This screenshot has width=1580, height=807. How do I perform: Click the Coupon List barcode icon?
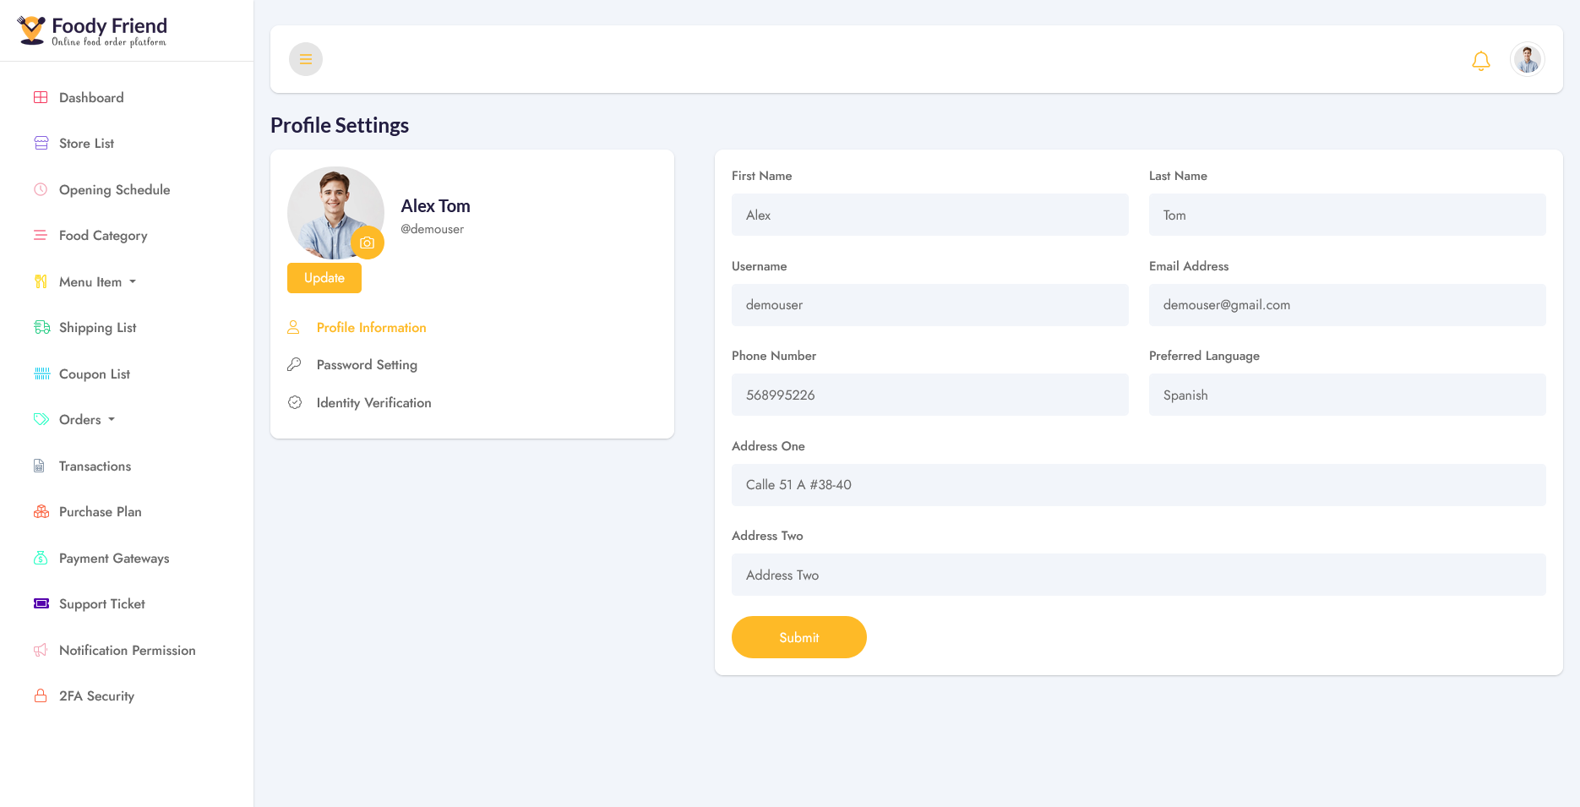coord(41,374)
